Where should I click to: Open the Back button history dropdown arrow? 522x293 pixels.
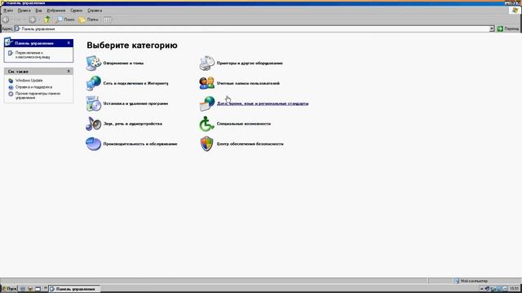[x=24, y=20]
